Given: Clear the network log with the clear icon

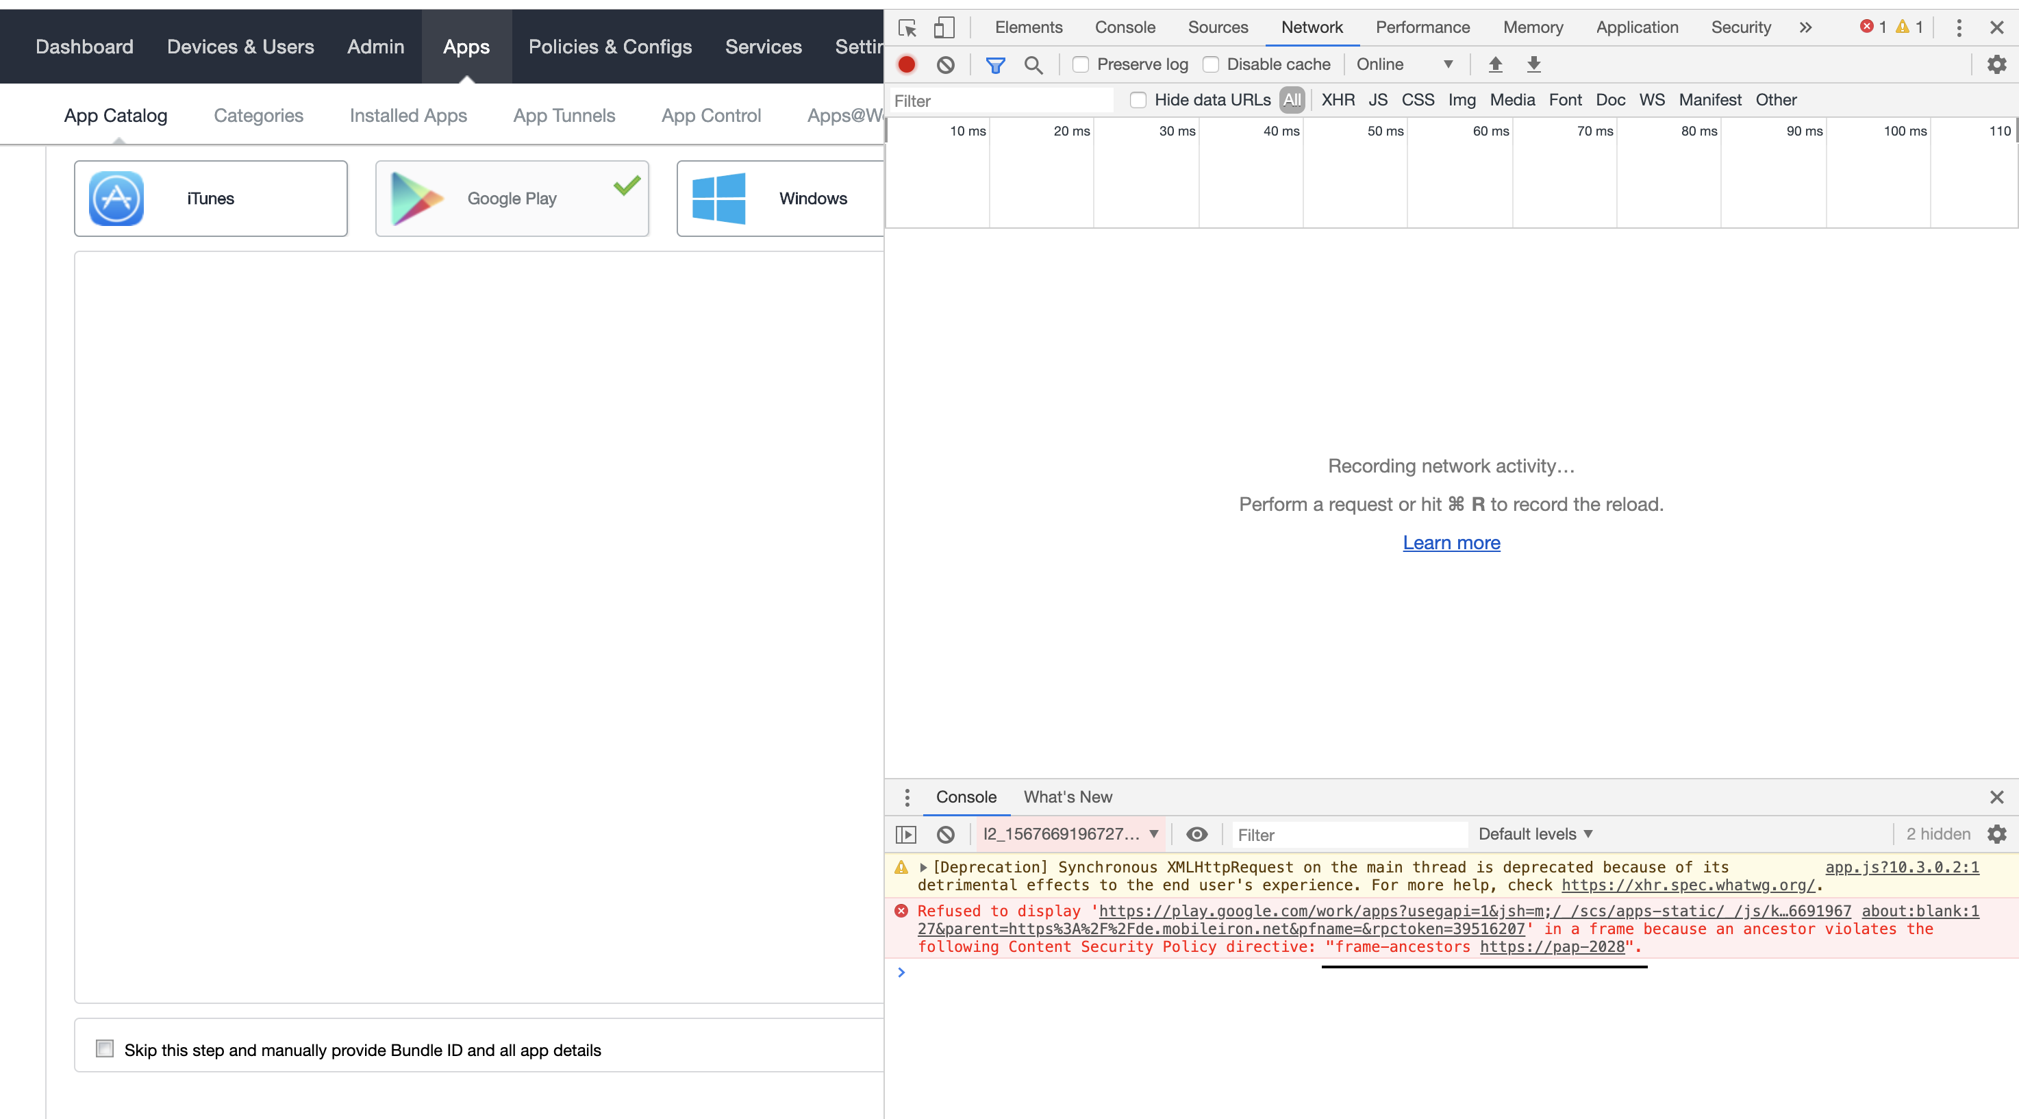Looking at the screenshot, I should (x=945, y=64).
